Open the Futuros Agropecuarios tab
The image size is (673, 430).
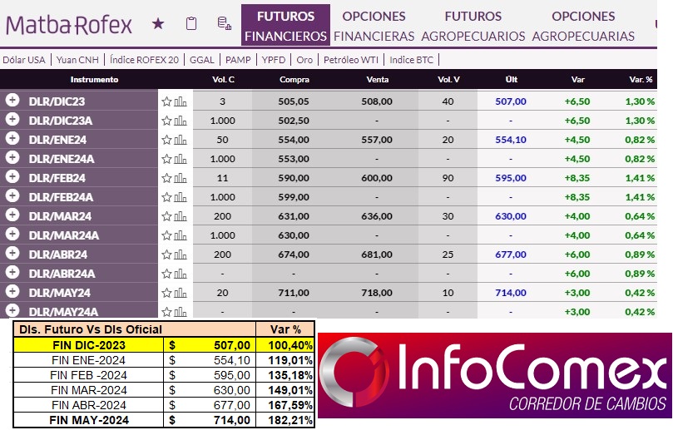(x=473, y=26)
